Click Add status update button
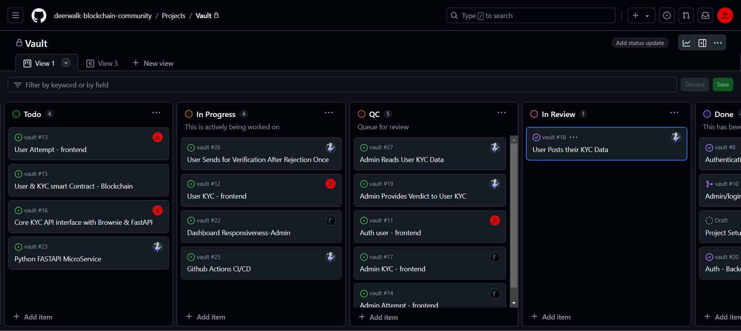The image size is (741, 331). point(640,43)
